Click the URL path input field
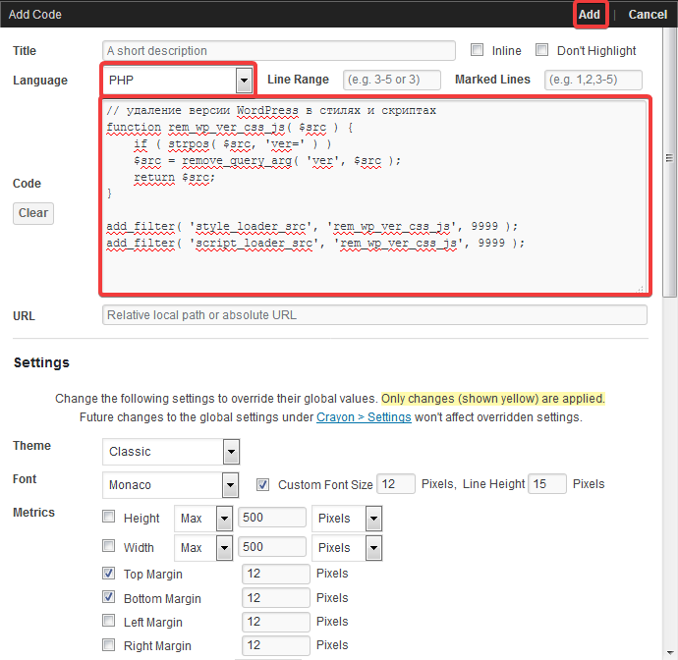The height and width of the screenshot is (660, 678). [x=374, y=315]
